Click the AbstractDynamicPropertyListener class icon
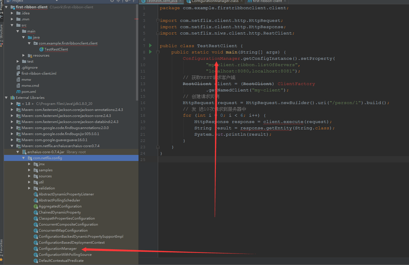409x265 pixels. [36, 194]
